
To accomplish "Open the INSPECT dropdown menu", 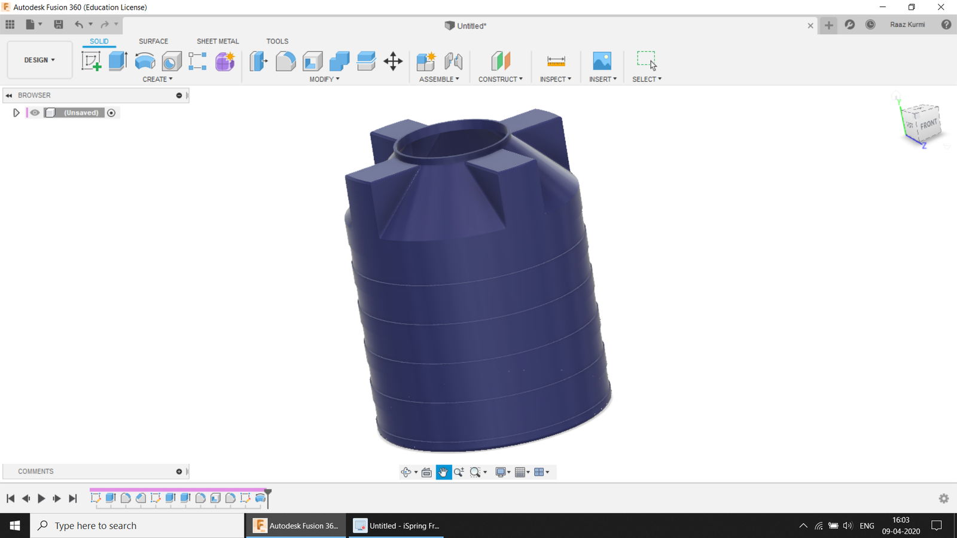I will coord(556,79).
